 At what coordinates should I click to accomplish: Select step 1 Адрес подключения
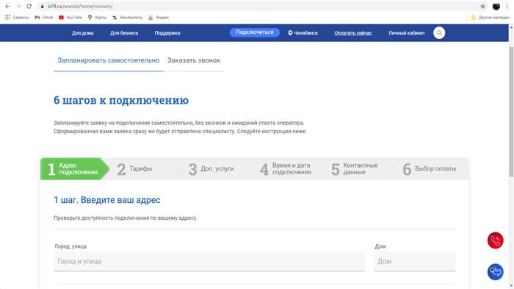75,169
